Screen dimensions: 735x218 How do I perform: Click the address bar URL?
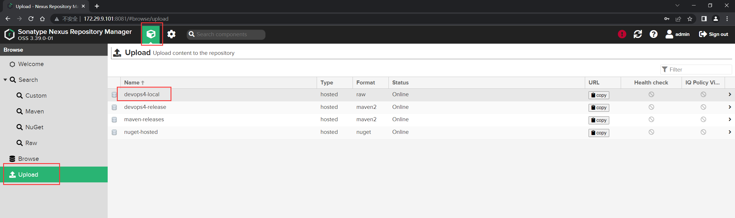tap(126, 19)
